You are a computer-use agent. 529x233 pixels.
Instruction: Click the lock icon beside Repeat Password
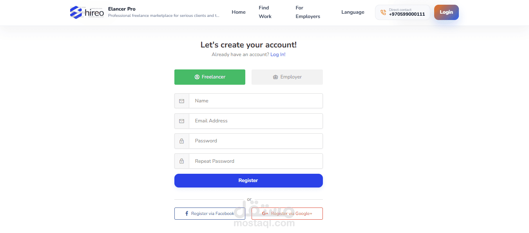[182, 161]
